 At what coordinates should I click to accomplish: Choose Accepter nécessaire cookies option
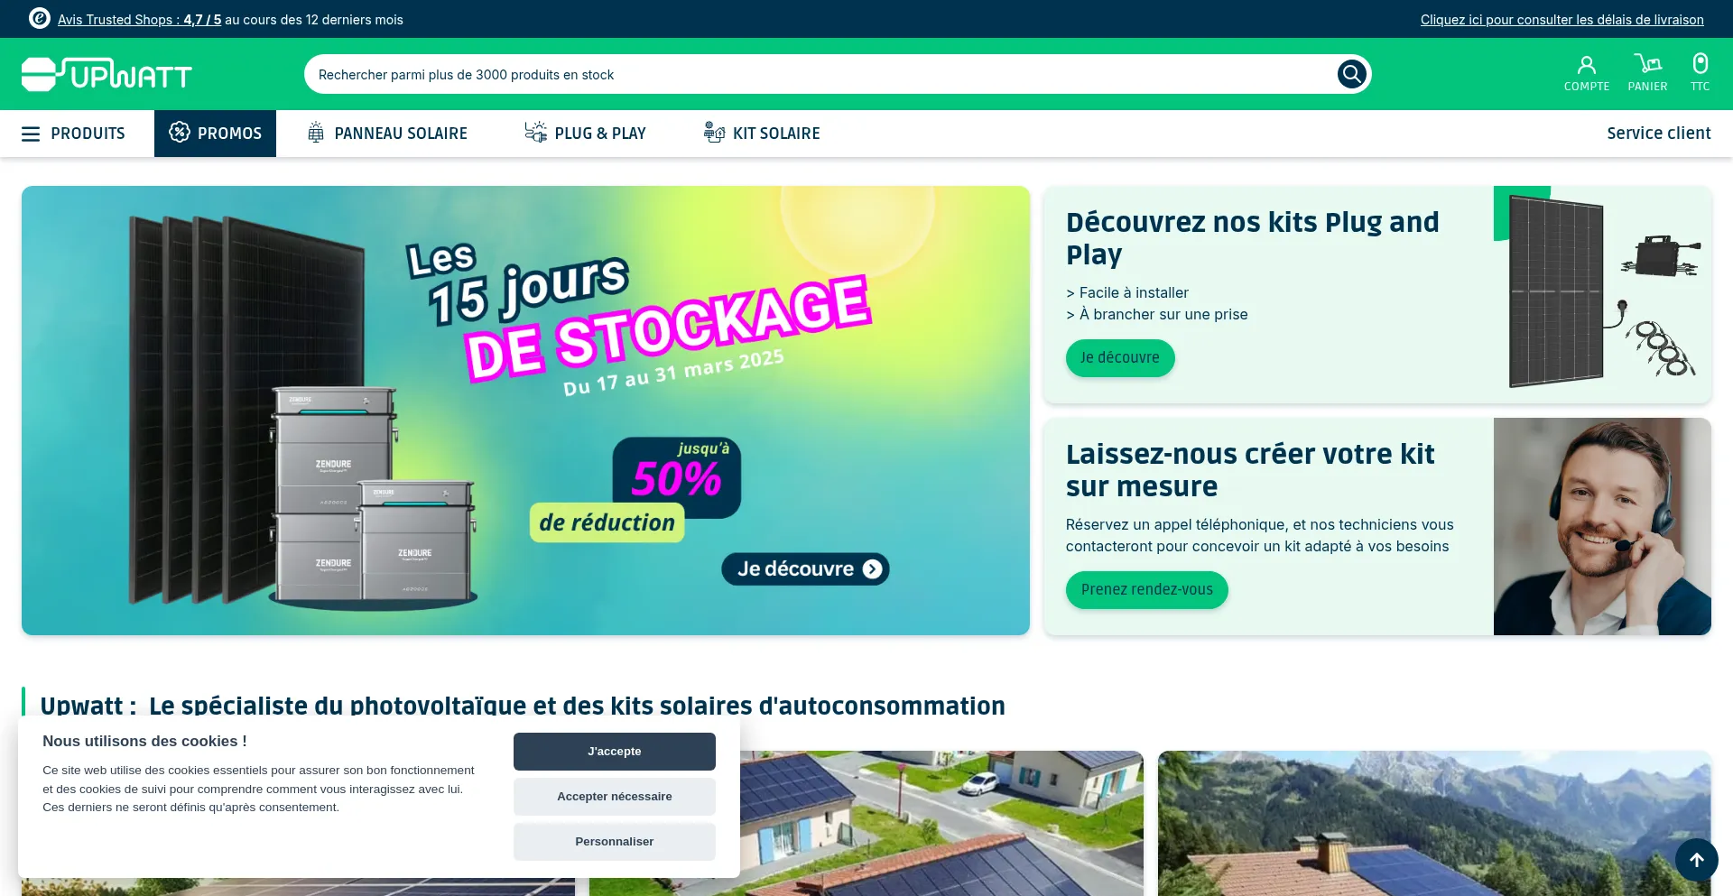(615, 797)
